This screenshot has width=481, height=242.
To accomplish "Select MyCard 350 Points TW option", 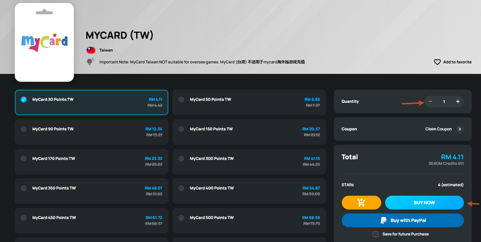I will pyautogui.click(x=92, y=191).
